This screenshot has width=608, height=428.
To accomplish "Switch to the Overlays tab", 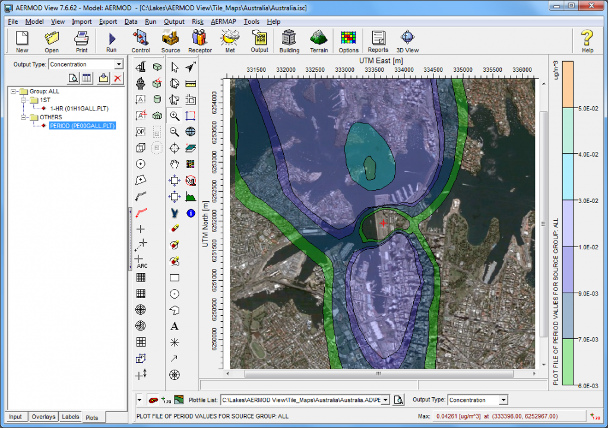I will coord(43,417).
